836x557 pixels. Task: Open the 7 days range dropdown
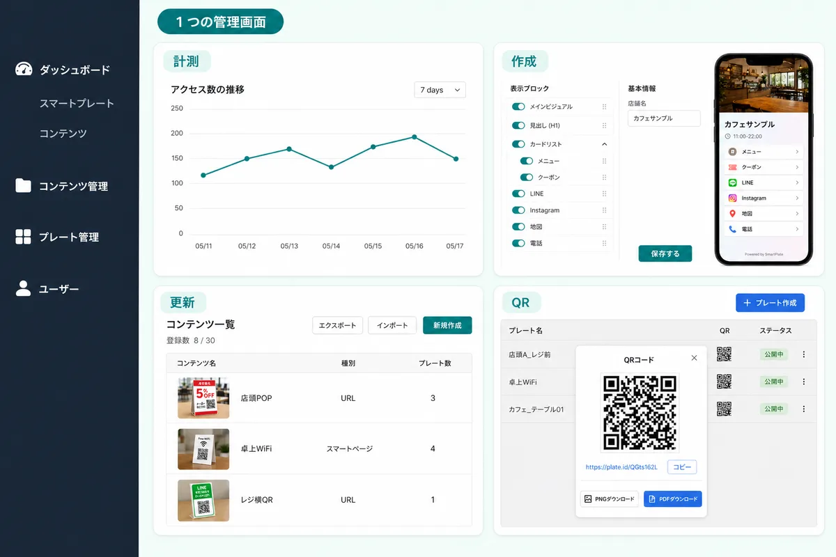(440, 90)
